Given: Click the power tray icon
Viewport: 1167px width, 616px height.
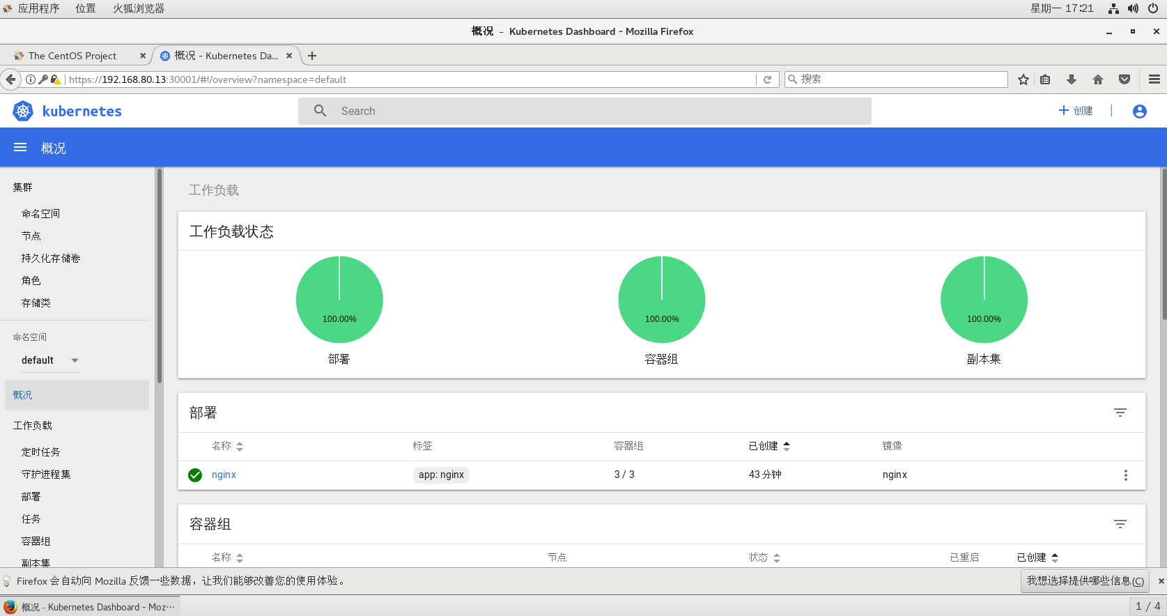Looking at the screenshot, I should point(1153,8).
